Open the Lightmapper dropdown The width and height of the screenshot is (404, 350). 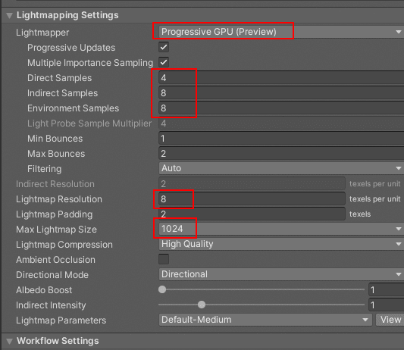281,32
